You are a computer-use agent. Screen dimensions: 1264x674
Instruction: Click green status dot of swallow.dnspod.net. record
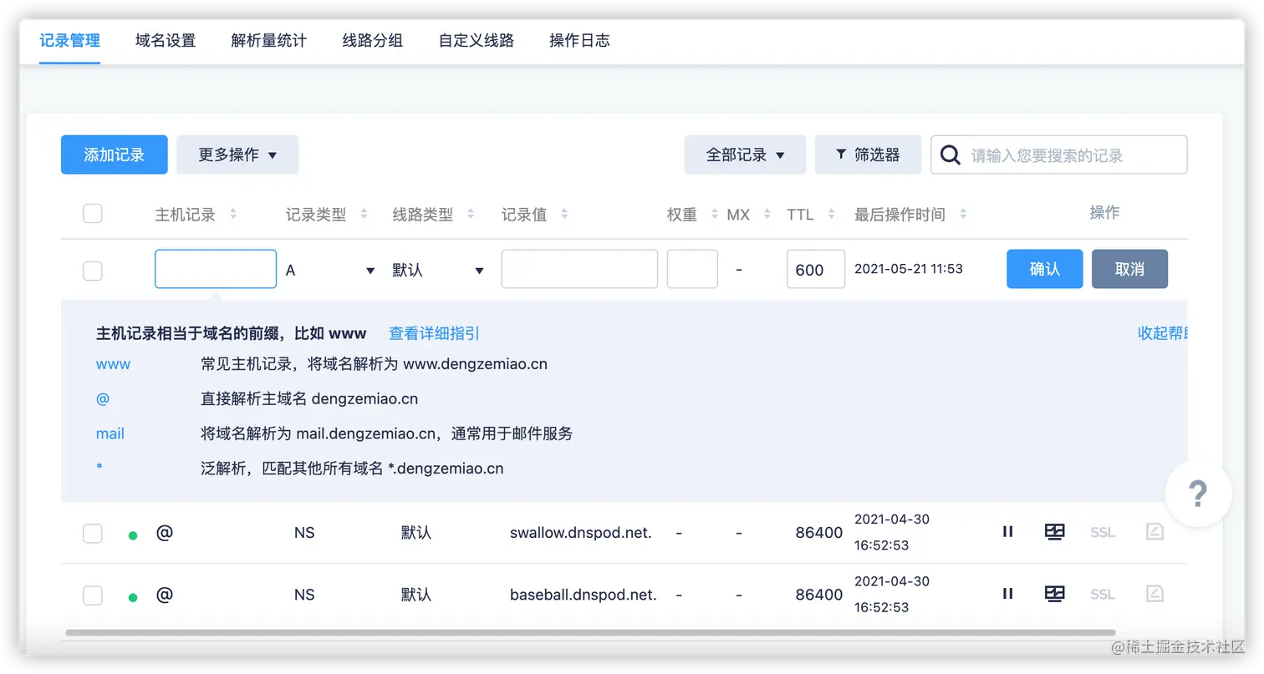tap(132, 535)
